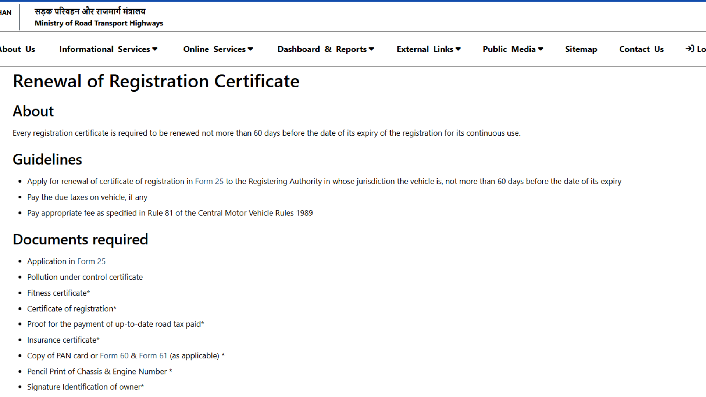Click Informational Services menu label
This screenshot has width=706, height=397.
[104, 49]
